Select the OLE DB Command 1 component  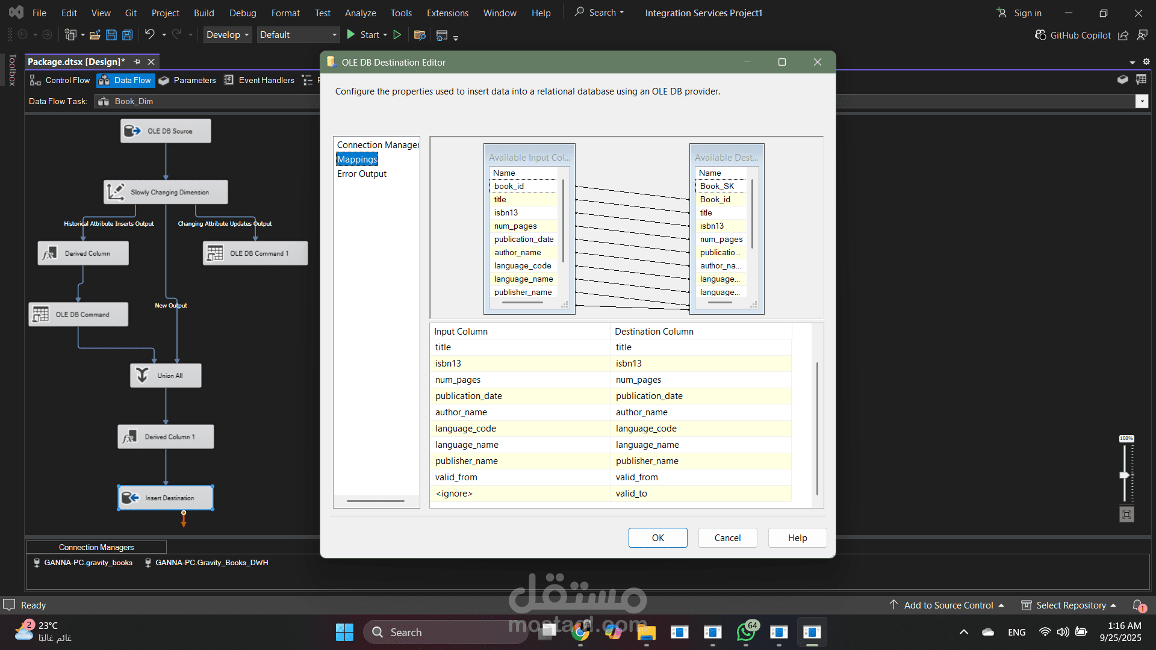pyautogui.click(x=255, y=253)
